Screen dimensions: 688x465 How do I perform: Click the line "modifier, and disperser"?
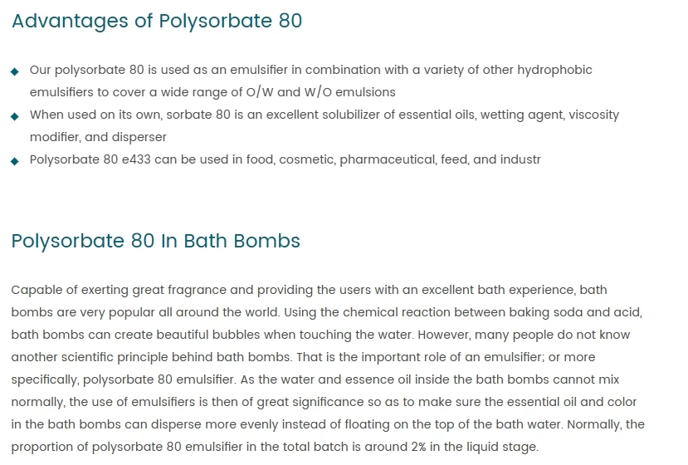pyautogui.click(x=98, y=138)
